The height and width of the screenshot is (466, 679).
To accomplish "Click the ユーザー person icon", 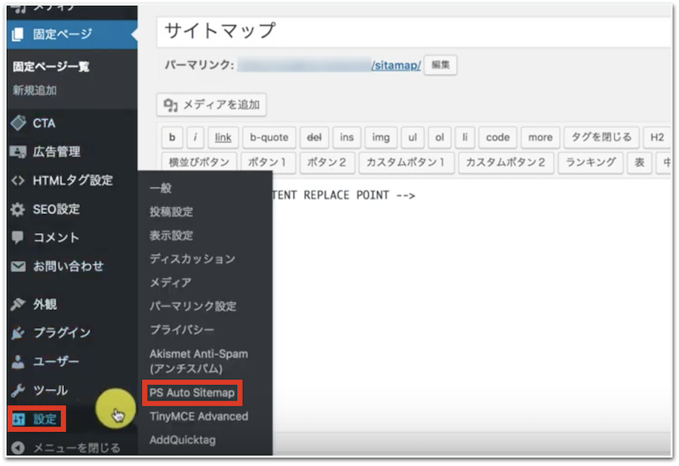I will (x=18, y=362).
